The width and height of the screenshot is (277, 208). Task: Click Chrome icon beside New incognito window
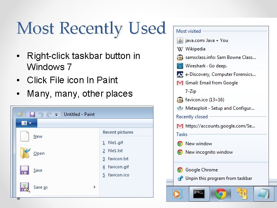[x=180, y=152]
